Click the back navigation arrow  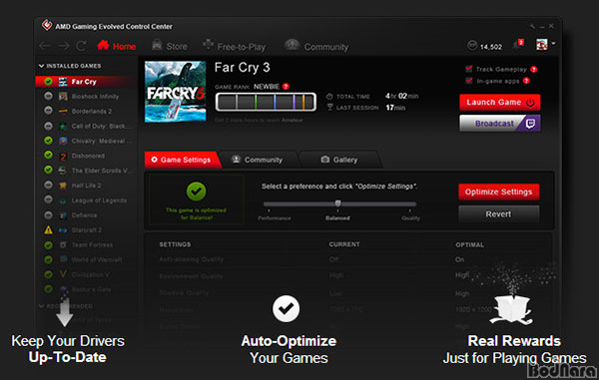click(x=45, y=46)
